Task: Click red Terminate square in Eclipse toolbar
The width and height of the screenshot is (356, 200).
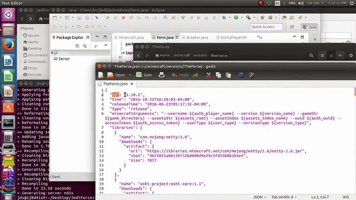Action: click(x=123, y=17)
